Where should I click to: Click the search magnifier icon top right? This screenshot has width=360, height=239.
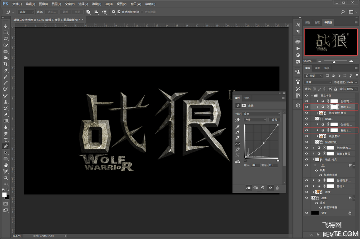(x=343, y=12)
